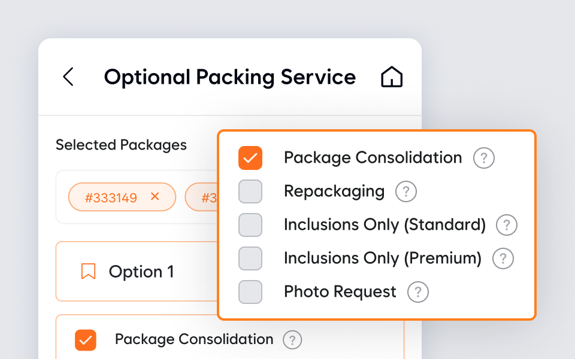Image resolution: width=575 pixels, height=359 pixels.
Task: Click the partially hidden second package chip
Action: [202, 197]
